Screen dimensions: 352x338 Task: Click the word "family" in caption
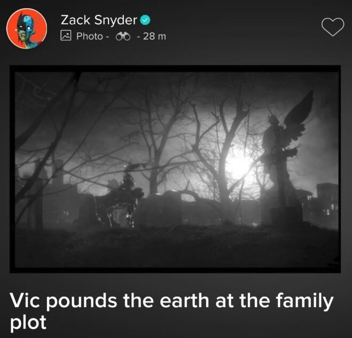(x=304, y=301)
